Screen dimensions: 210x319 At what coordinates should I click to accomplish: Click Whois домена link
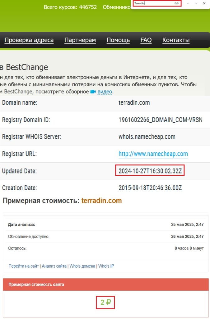82,266
